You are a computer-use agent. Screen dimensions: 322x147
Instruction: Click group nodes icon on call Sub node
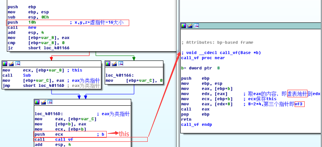18,64
